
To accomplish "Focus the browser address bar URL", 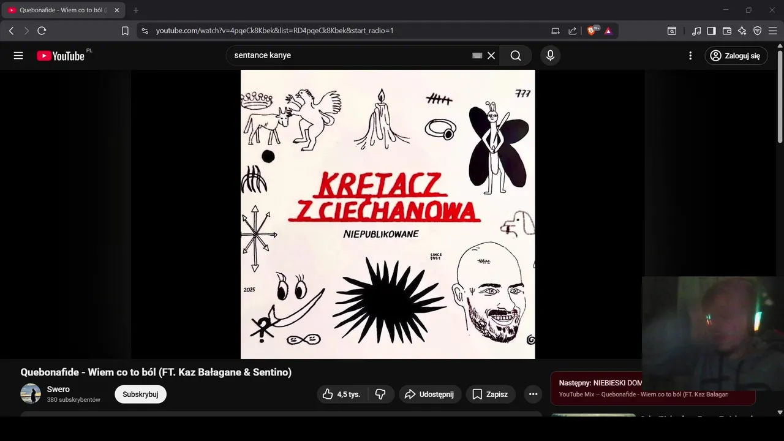I will point(274,31).
